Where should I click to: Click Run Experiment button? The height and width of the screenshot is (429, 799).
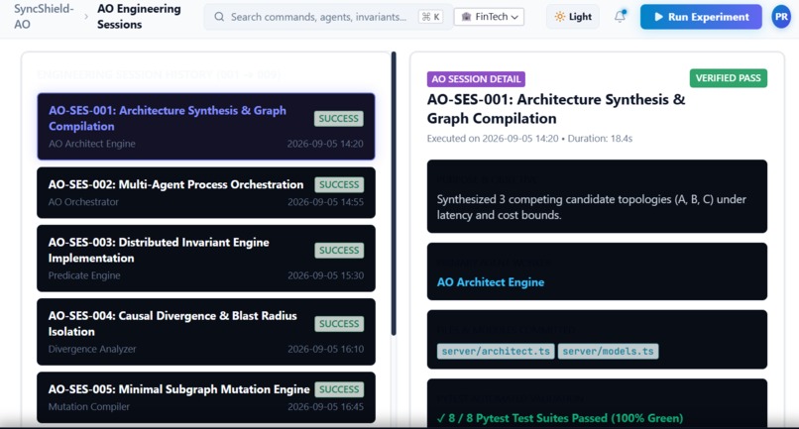701,17
